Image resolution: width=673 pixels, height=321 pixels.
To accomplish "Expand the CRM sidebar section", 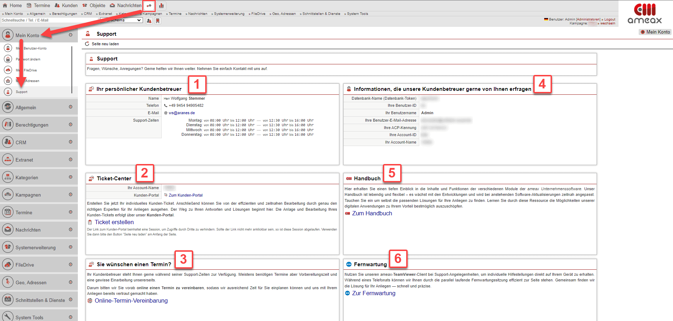I will pyautogui.click(x=70, y=142).
